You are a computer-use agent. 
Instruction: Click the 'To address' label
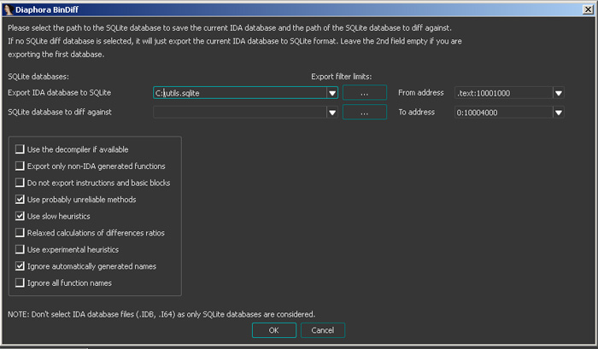[x=417, y=112]
